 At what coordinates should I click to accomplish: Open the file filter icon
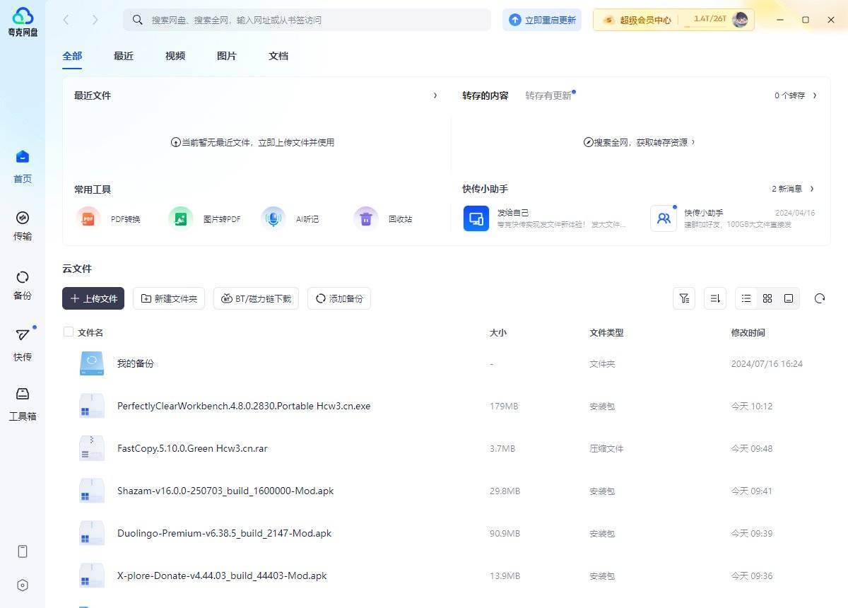pos(684,298)
